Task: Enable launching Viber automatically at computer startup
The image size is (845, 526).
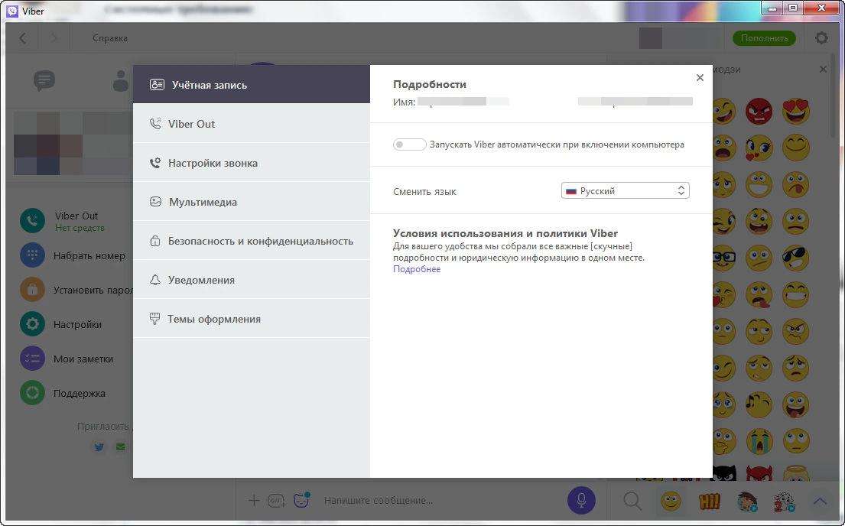Action: (x=409, y=144)
